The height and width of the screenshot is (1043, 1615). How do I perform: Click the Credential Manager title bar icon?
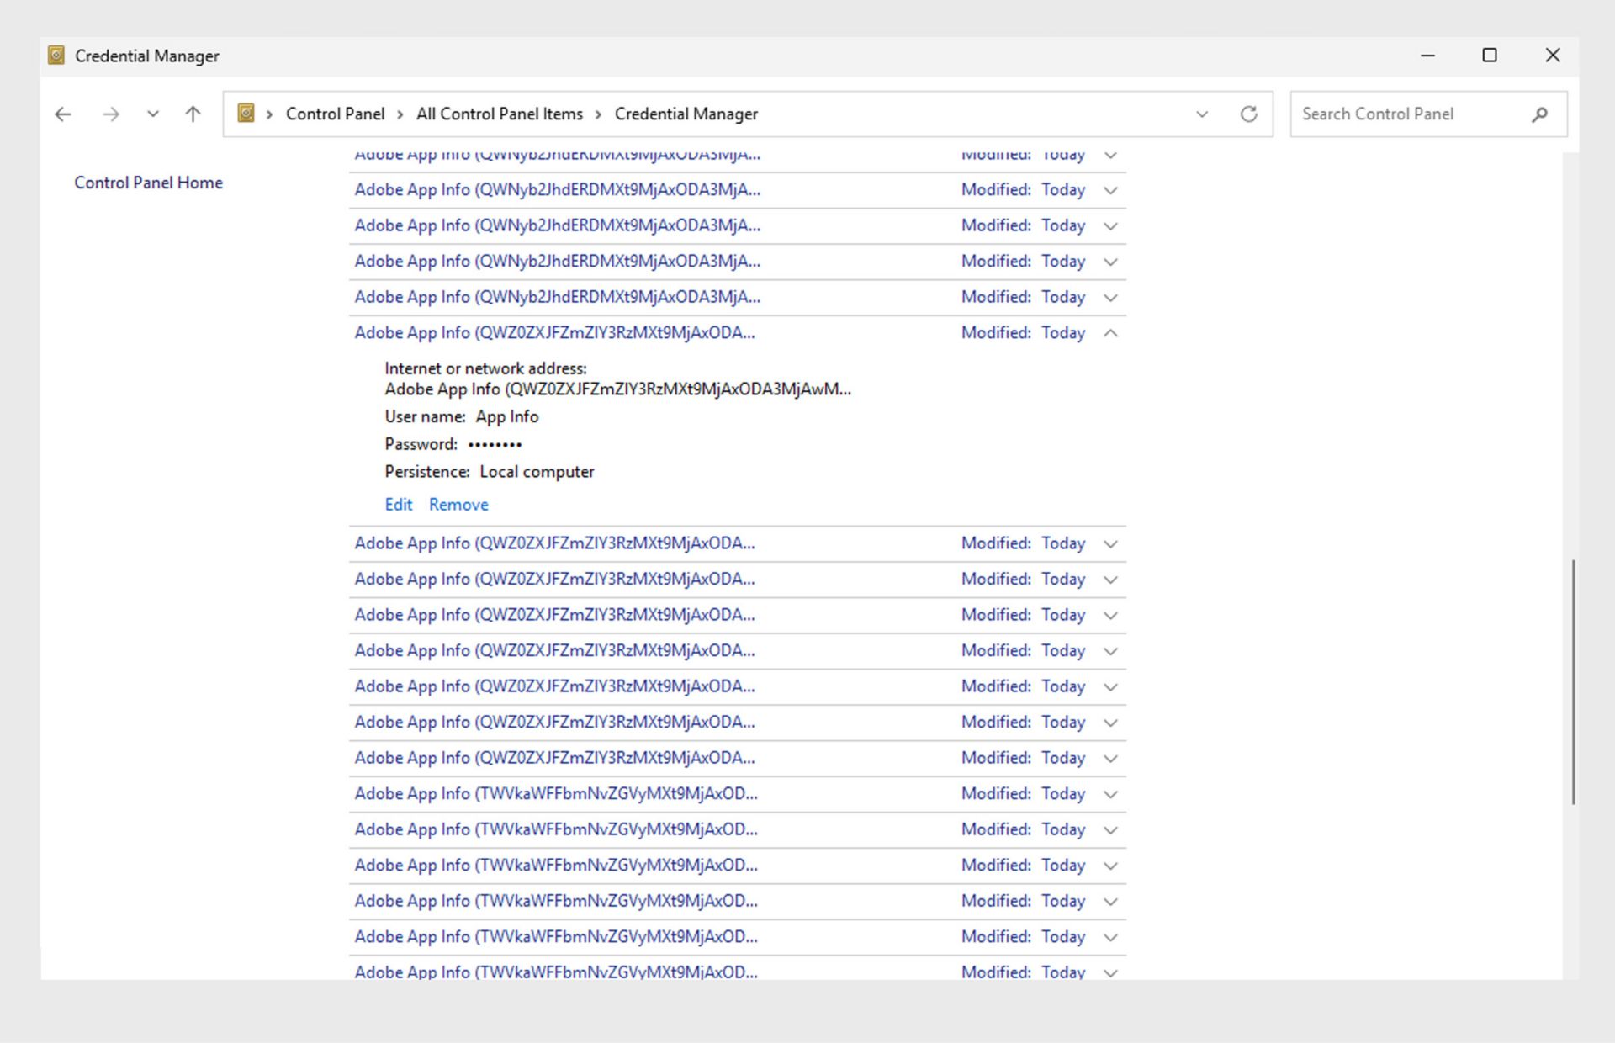[56, 56]
